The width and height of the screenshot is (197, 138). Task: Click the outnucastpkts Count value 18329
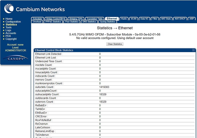point(103,94)
